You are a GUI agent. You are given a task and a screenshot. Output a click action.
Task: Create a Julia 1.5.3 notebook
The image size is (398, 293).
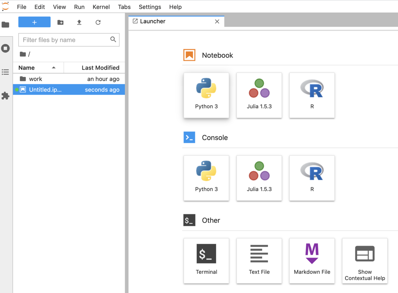tap(259, 95)
